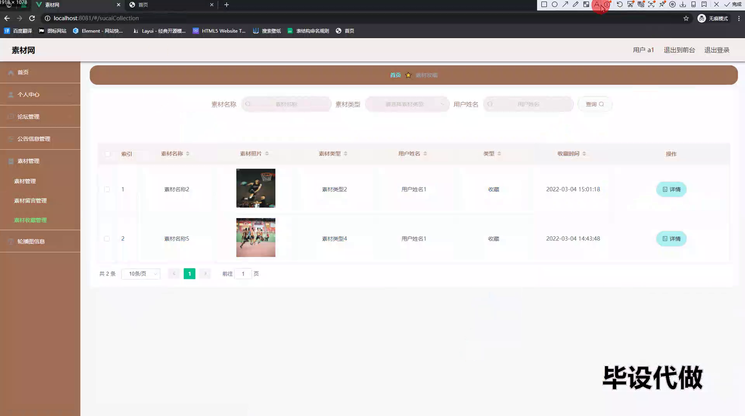Open a new browser tab
The image size is (745, 416).
coord(227,5)
